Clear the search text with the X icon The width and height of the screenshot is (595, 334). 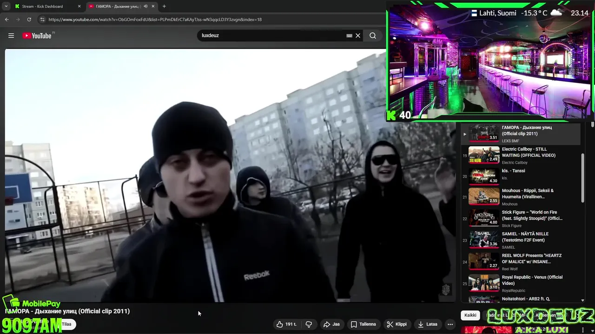tap(358, 36)
